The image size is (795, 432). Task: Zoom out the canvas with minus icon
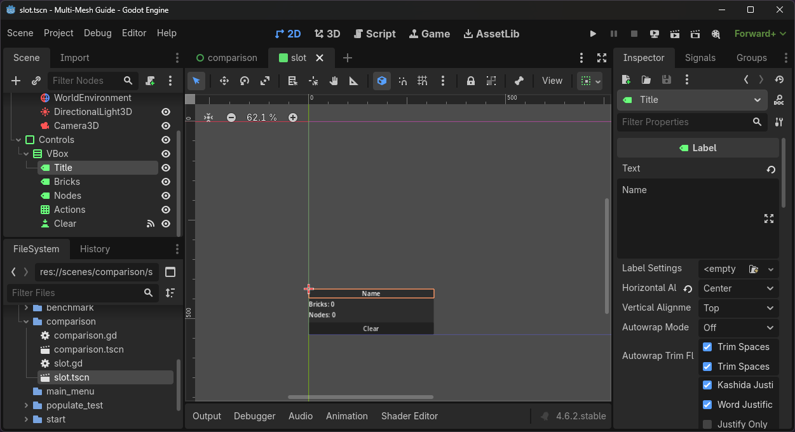point(231,118)
